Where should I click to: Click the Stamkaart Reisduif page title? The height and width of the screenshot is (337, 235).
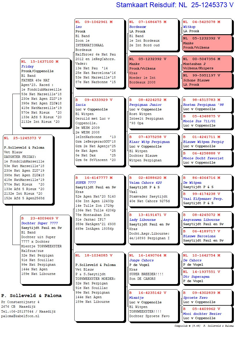[175, 5]
